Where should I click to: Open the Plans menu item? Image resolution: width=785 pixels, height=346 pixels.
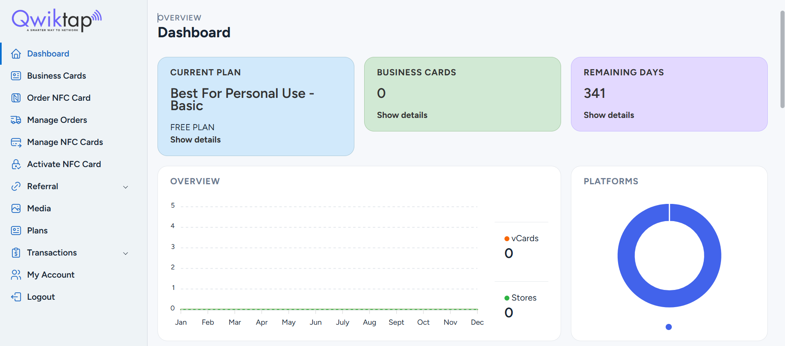tap(37, 231)
